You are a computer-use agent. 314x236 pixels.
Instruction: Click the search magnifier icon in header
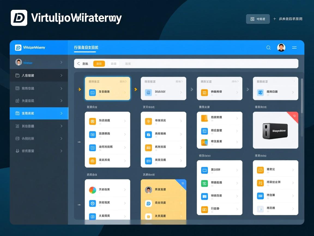pos(268,48)
